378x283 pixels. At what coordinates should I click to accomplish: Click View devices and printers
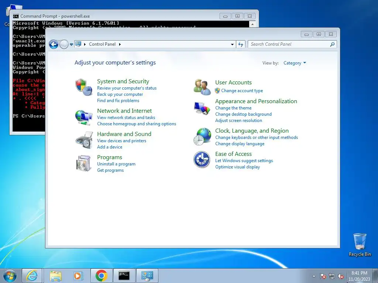[x=122, y=141]
